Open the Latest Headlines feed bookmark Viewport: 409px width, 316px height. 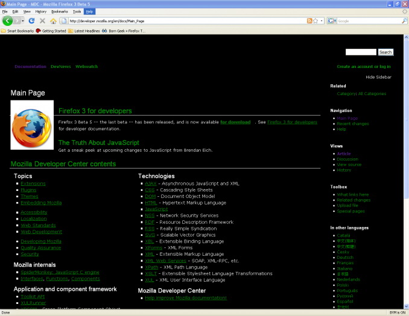(x=84, y=31)
